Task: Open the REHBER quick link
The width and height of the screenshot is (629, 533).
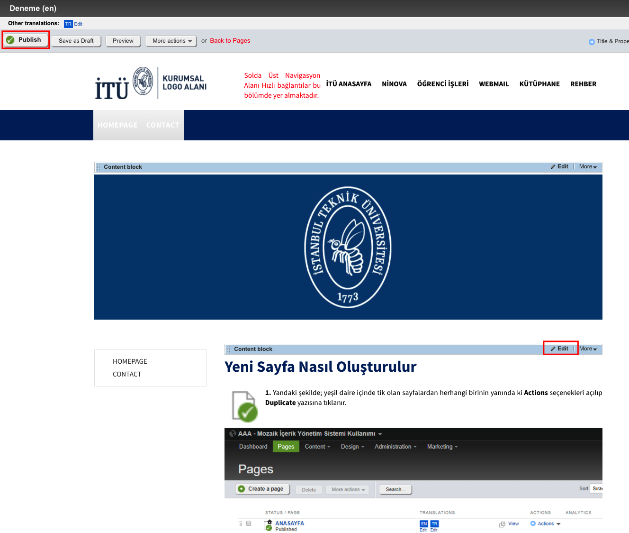Action: tap(583, 84)
